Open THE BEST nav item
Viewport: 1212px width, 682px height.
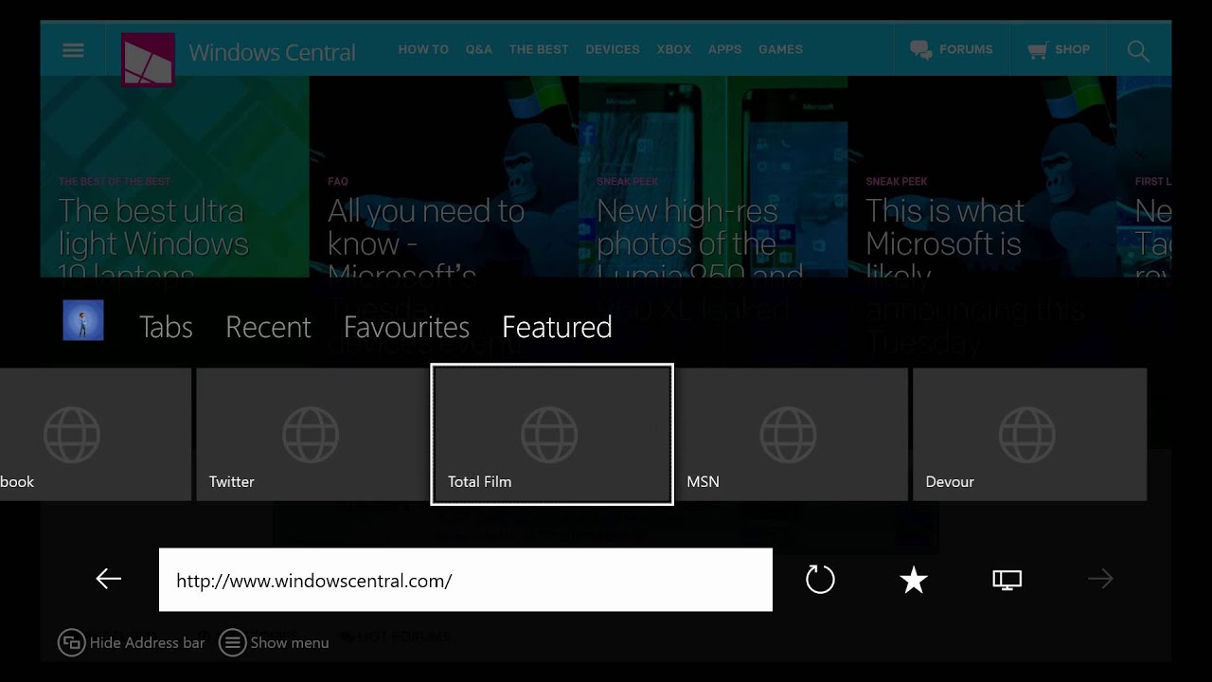[539, 49]
